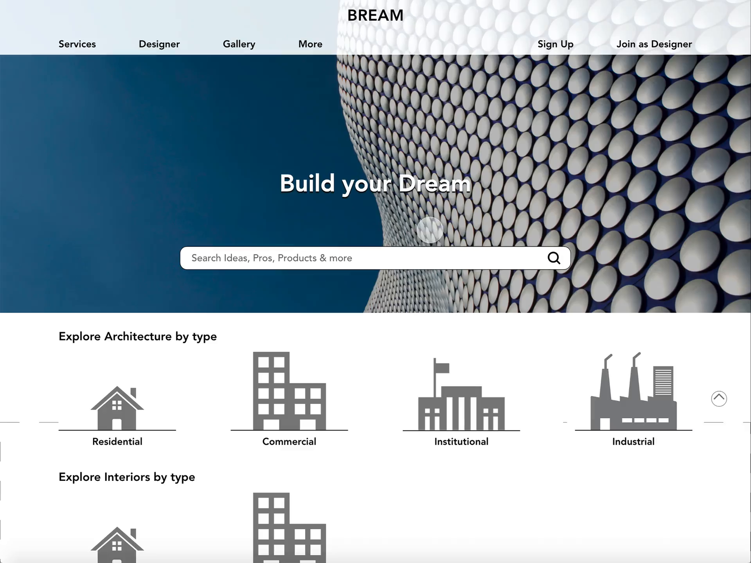Click inside the search input field

coord(329,258)
